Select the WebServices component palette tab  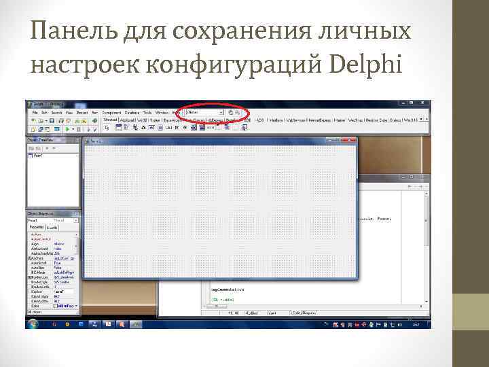point(295,120)
